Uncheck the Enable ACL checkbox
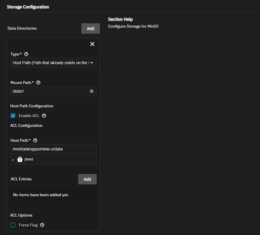Screen dimensions: 260x235 coord(13,116)
